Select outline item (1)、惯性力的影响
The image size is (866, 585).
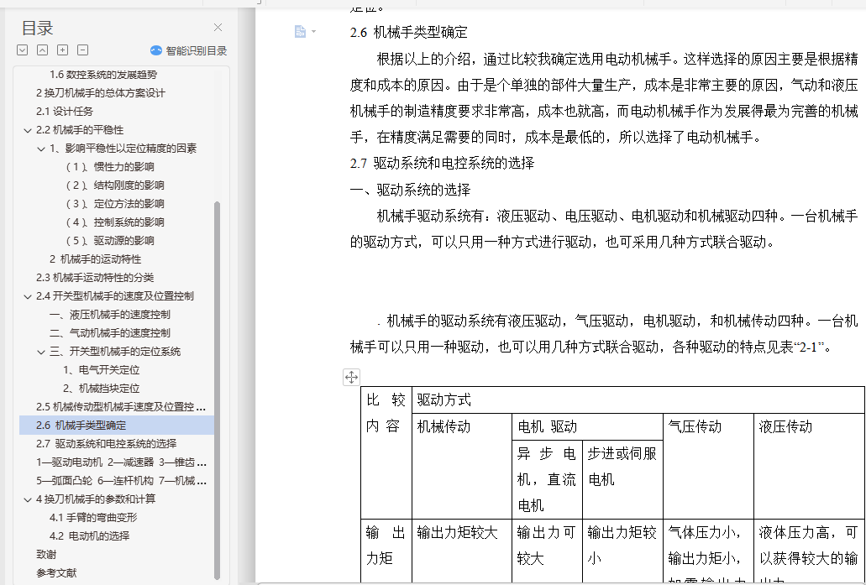tap(109, 167)
